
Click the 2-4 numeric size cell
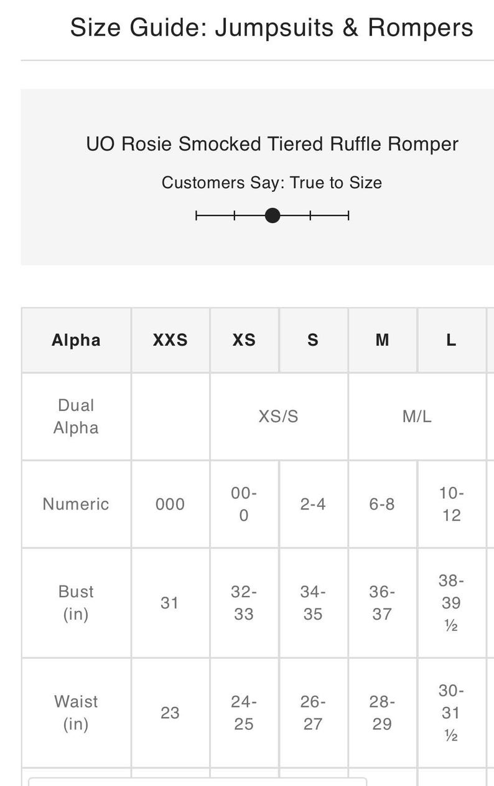pos(314,504)
